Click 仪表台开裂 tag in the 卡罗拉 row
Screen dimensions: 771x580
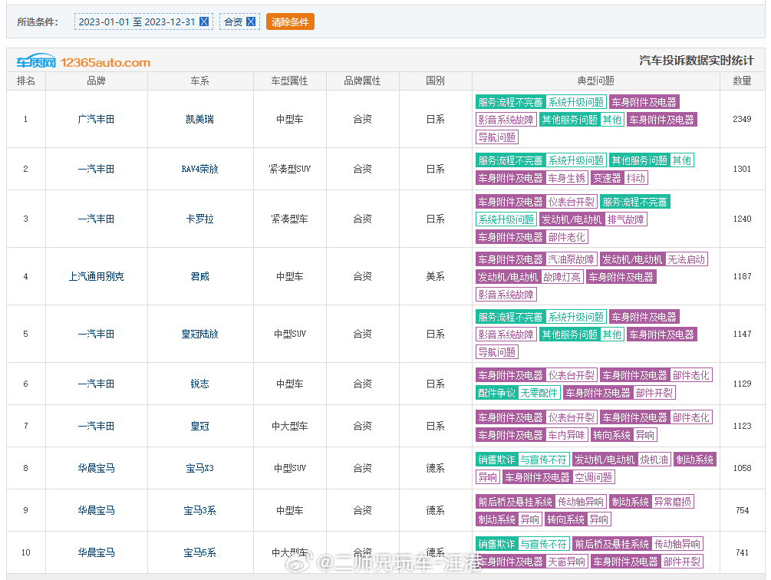(x=572, y=202)
